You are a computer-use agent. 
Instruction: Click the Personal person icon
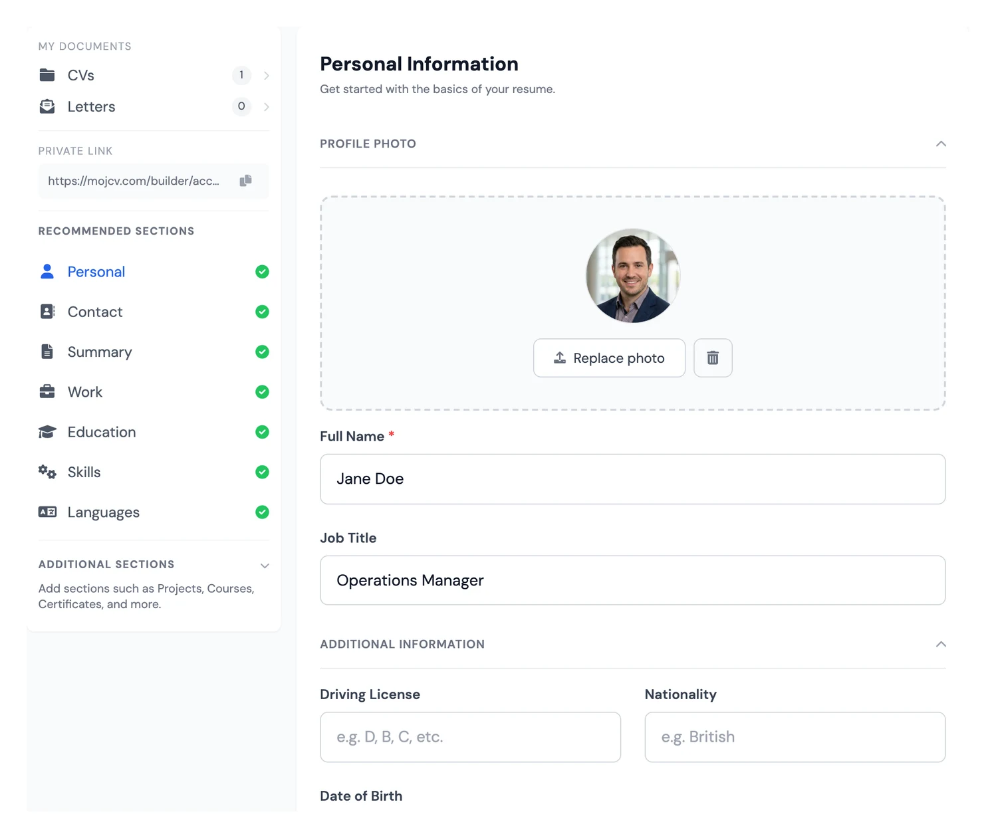pos(47,272)
